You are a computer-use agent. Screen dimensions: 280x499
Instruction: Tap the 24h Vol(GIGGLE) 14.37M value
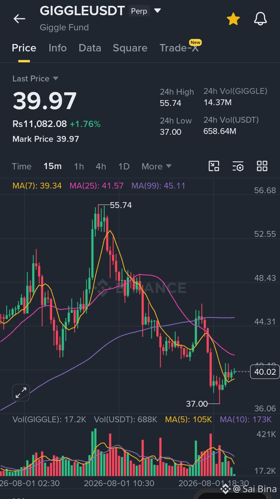pyautogui.click(x=217, y=102)
